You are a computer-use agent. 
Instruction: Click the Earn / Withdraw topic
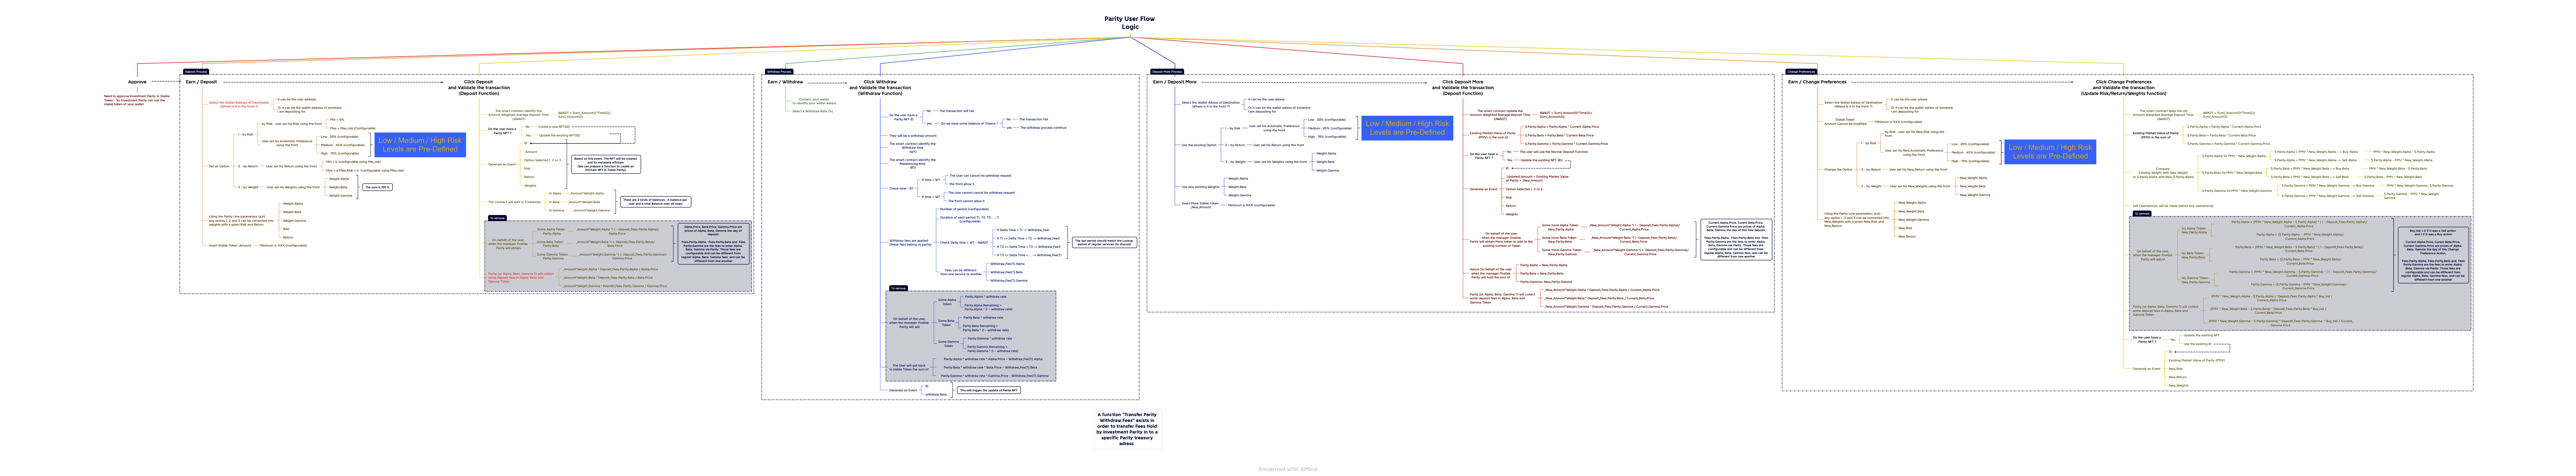(785, 82)
